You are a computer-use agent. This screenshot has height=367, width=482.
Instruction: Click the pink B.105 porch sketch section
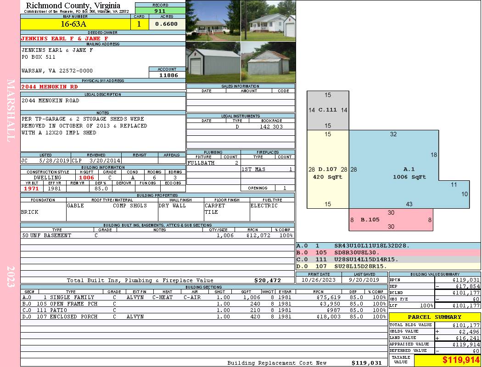coord(391,220)
